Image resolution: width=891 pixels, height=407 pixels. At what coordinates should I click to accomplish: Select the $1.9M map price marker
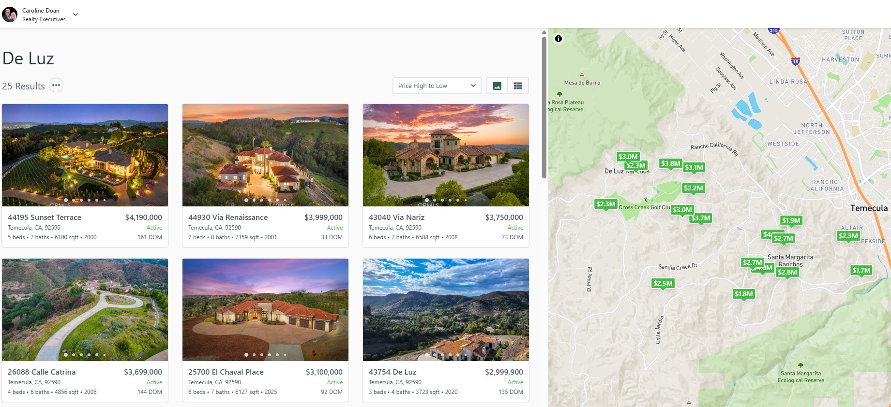pos(791,220)
